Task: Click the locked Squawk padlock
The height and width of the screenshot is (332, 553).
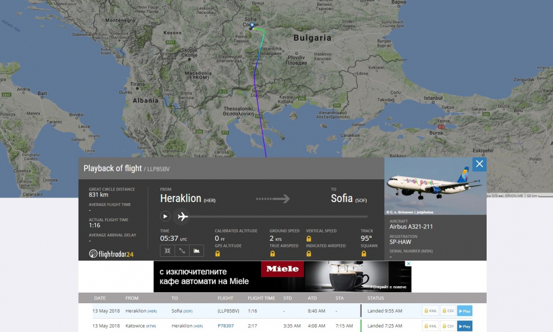Action: click(x=364, y=253)
